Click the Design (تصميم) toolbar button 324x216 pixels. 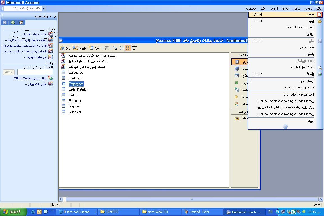point(80,48)
